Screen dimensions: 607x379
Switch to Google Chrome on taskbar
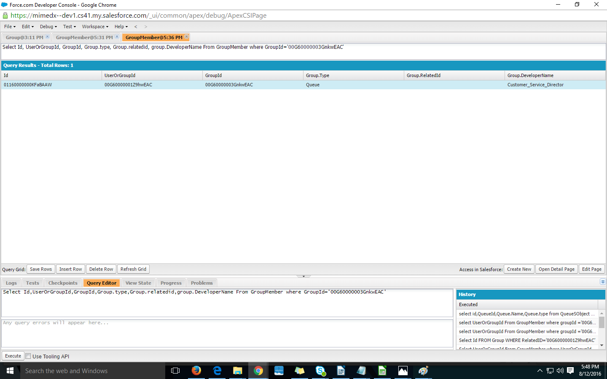[258, 371]
